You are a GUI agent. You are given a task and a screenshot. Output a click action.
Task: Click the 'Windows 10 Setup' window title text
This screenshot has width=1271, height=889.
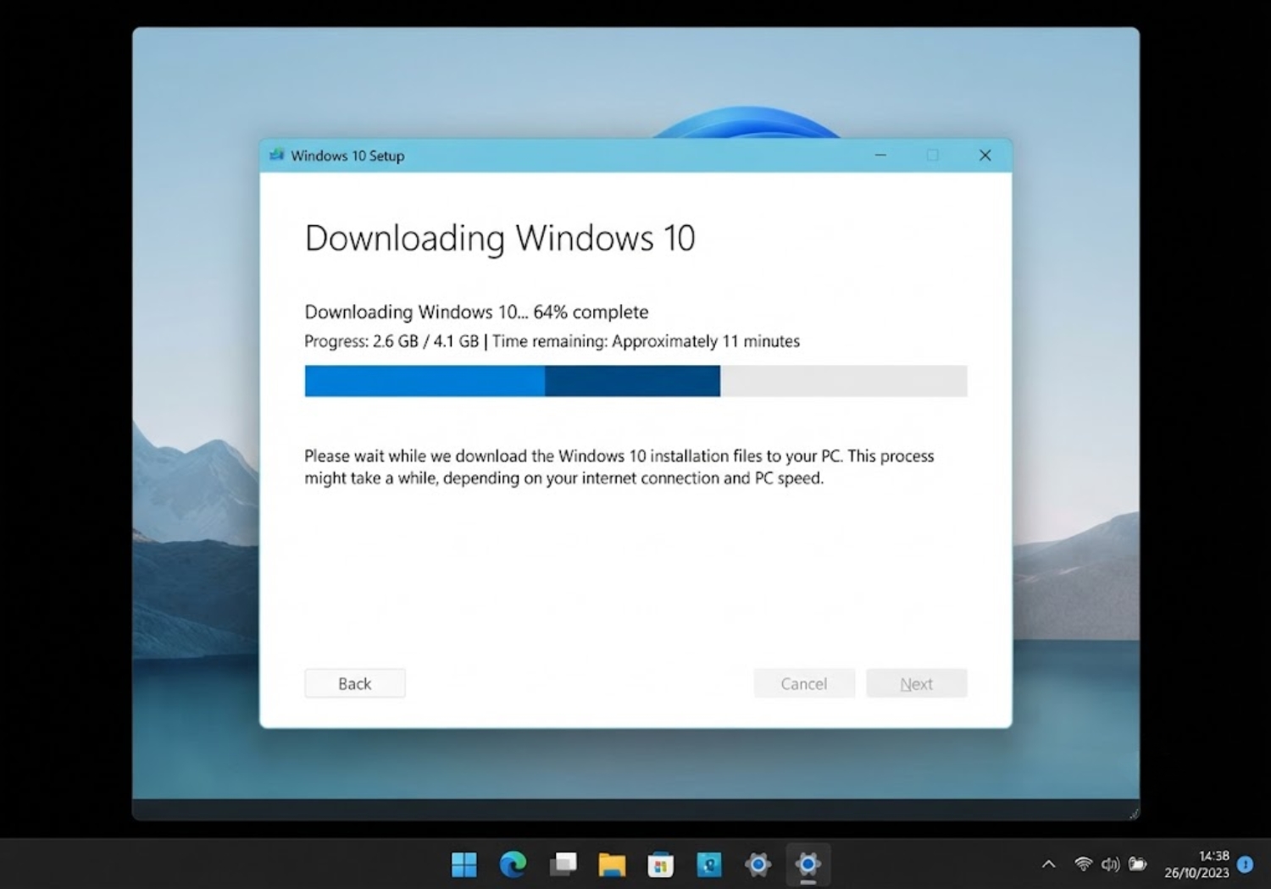[347, 156]
